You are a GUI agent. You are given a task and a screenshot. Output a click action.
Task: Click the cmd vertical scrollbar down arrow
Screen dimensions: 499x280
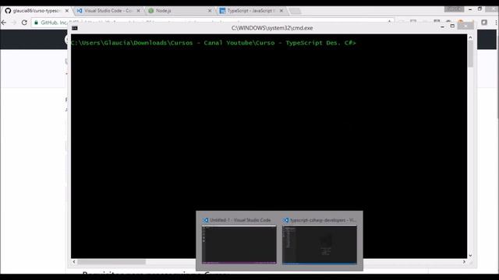(x=470, y=255)
